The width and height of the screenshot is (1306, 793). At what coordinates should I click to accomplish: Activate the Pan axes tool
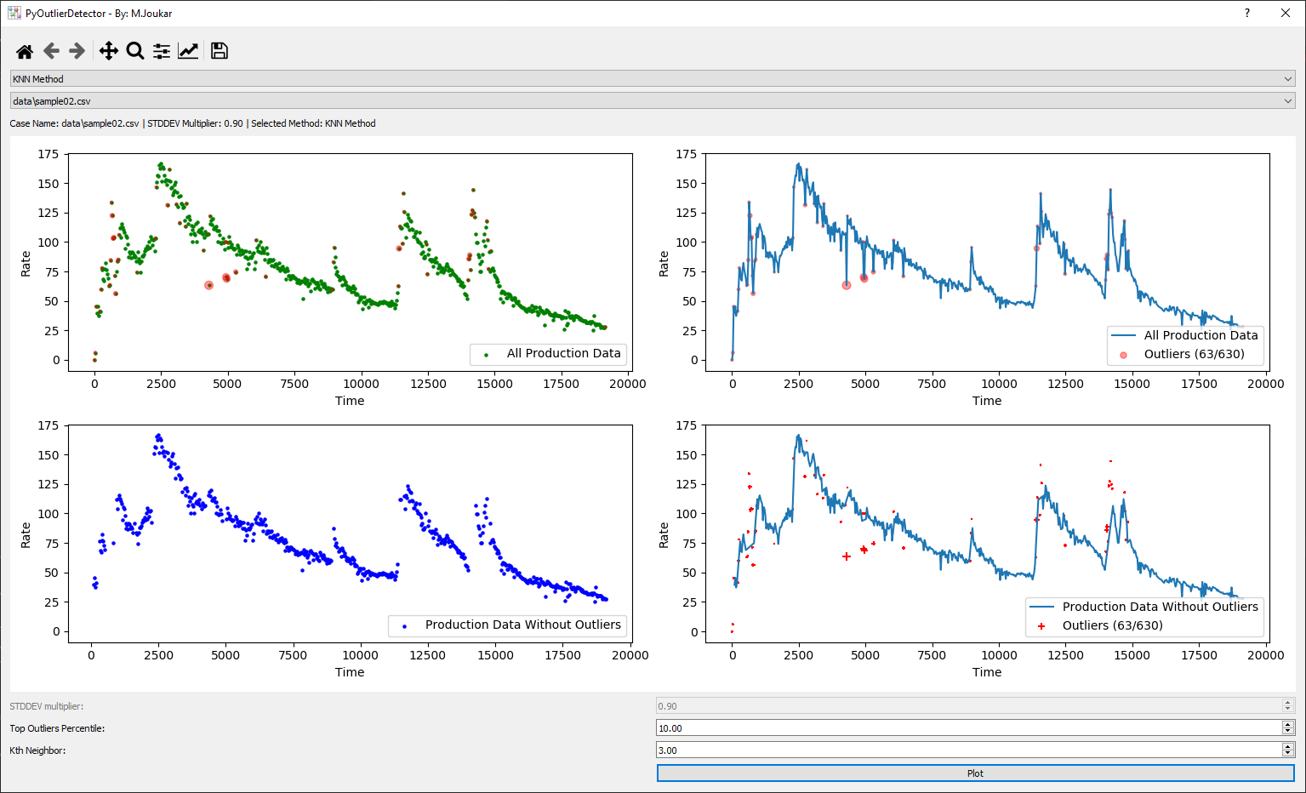[108, 51]
